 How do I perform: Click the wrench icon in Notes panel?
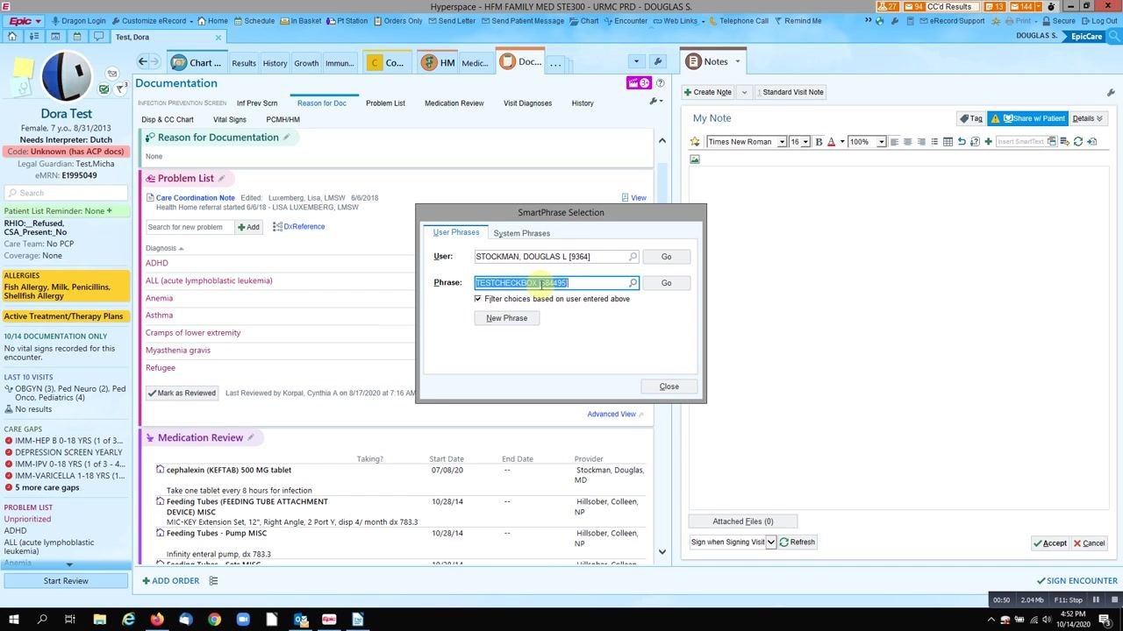coord(1111,93)
